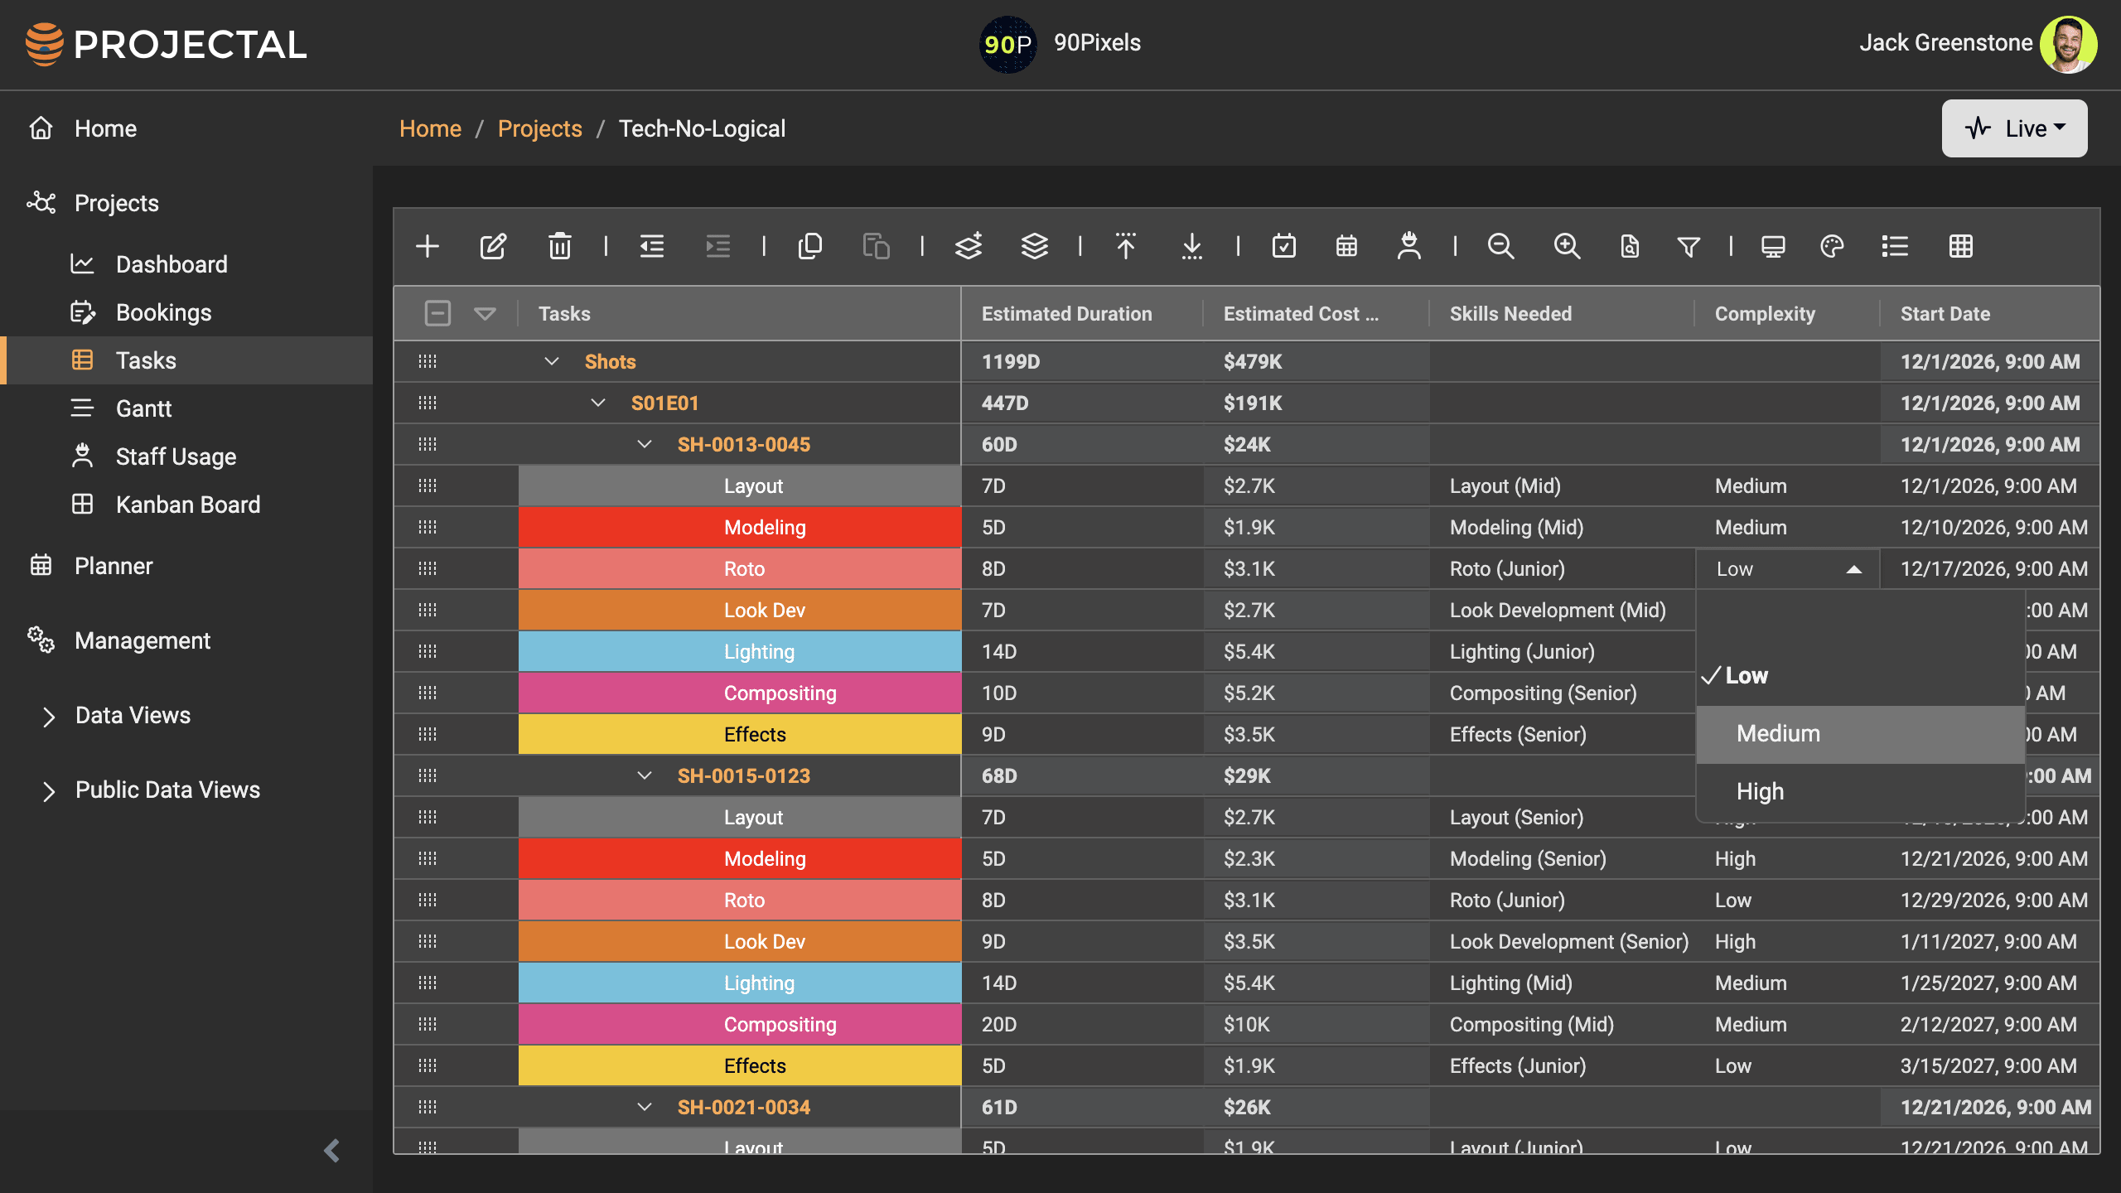Collapse the SH-0015-0123 shot

coord(645,775)
